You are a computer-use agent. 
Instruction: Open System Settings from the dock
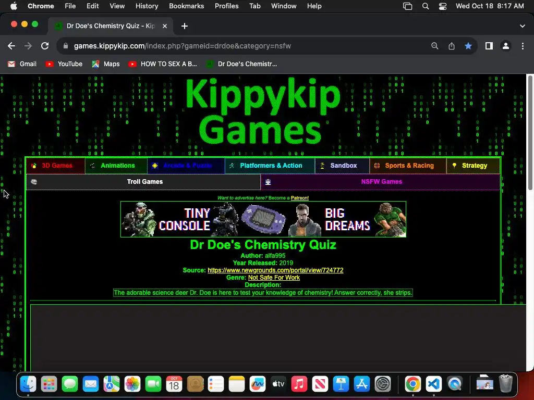click(x=382, y=384)
